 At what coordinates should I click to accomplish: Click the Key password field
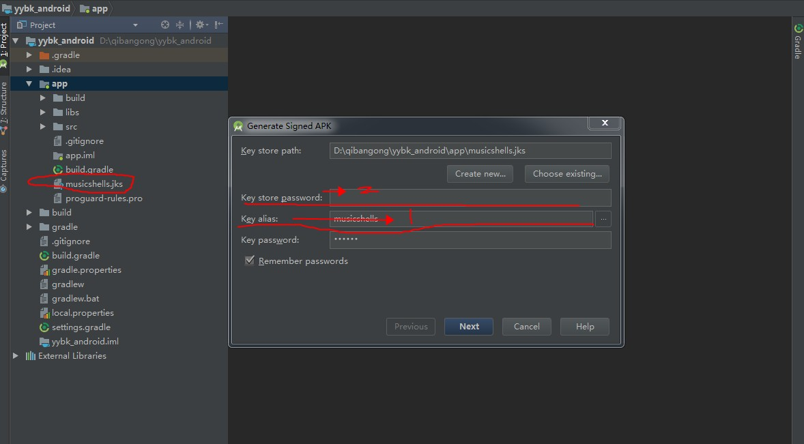(470, 239)
